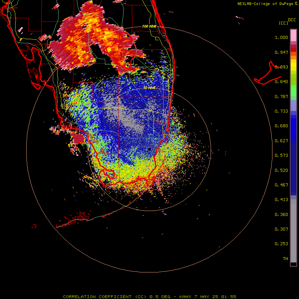Select the 0.947 value on the color scale

point(281,52)
